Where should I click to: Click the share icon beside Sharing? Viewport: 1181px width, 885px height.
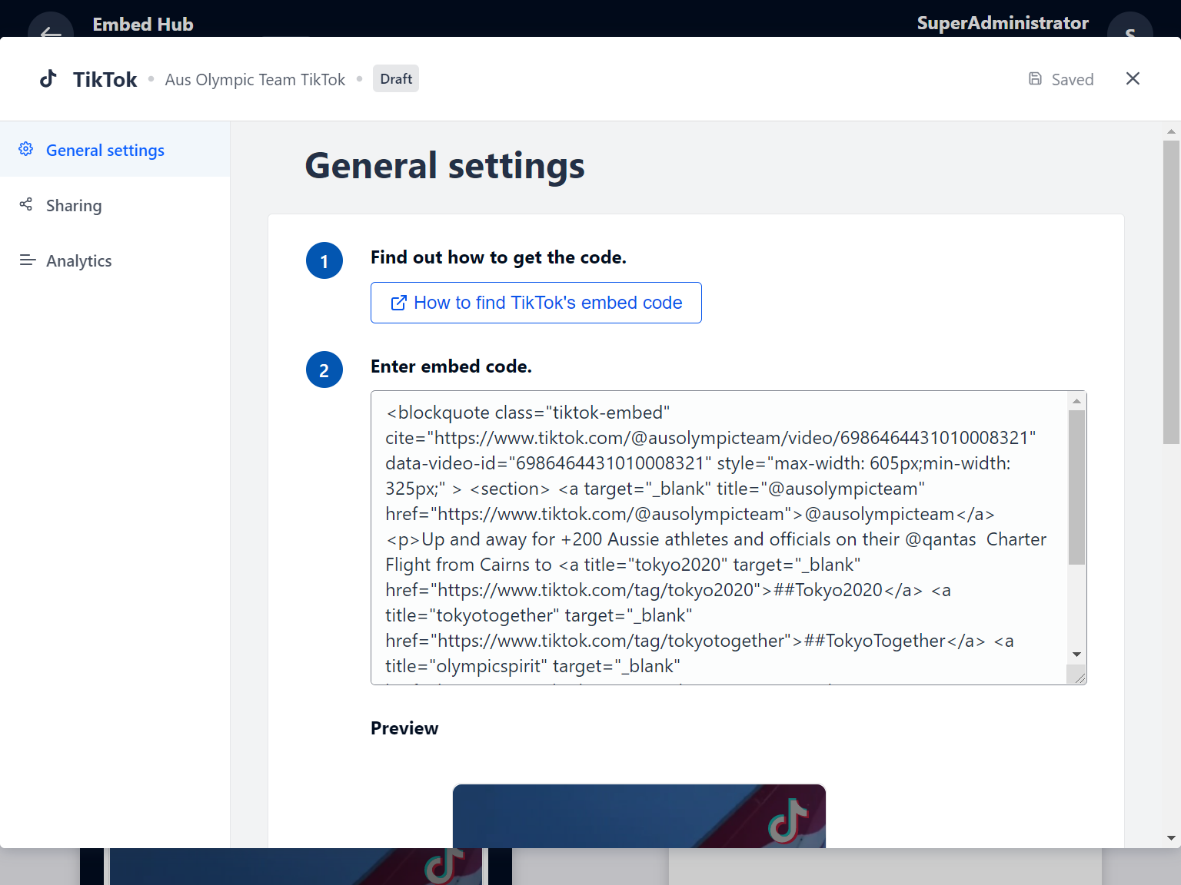pyautogui.click(x=26, y=204)
